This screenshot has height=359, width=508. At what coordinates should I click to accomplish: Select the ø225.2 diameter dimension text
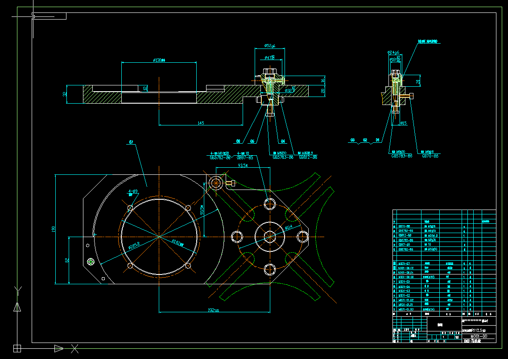click(x=134, y=246)
